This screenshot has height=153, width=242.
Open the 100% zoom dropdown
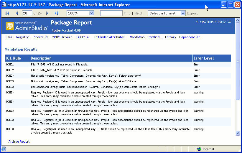coord(91,13)
